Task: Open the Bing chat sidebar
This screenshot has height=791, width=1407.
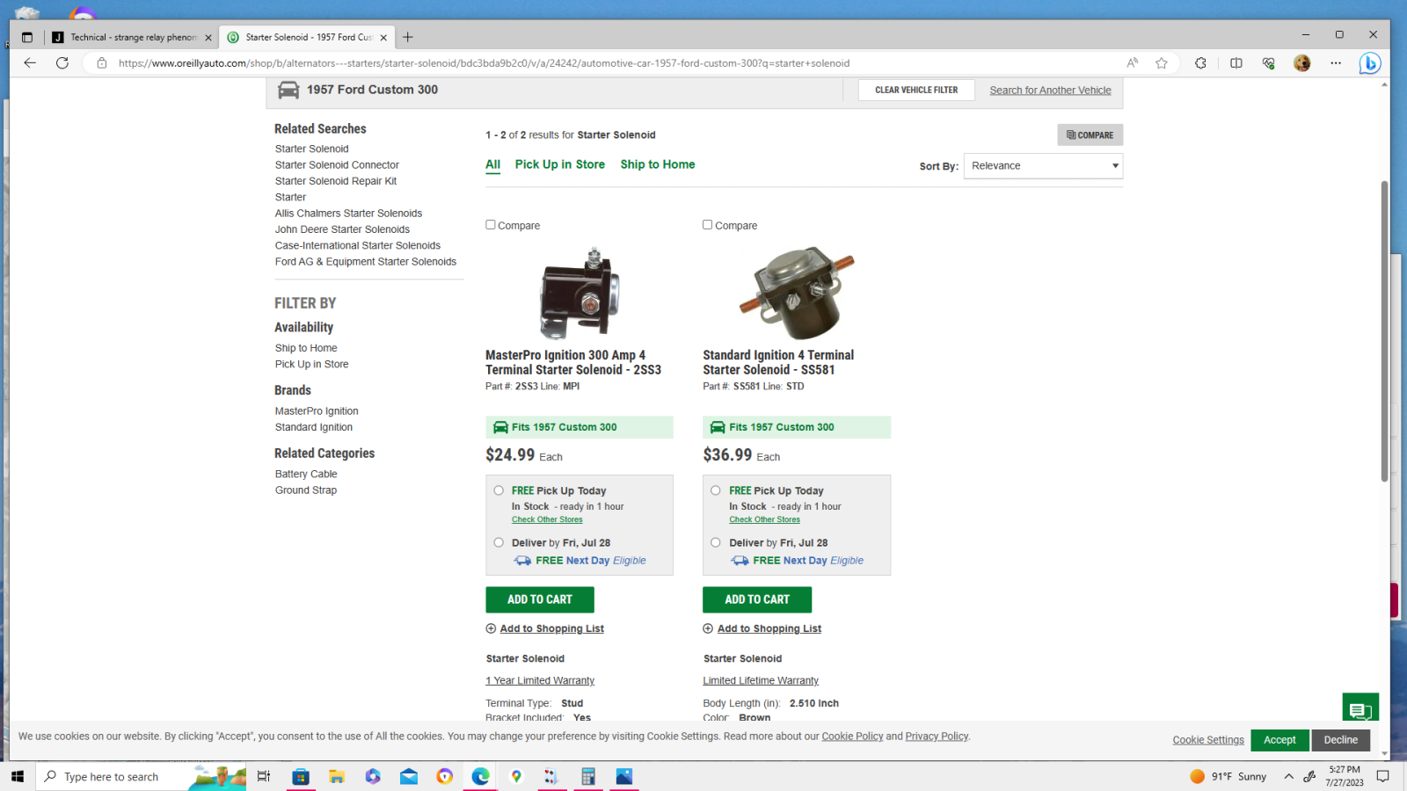Action: click(1370, 63)
